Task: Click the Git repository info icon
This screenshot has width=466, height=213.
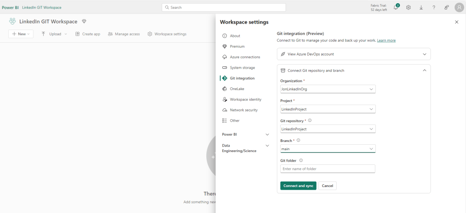Action: 310,121
